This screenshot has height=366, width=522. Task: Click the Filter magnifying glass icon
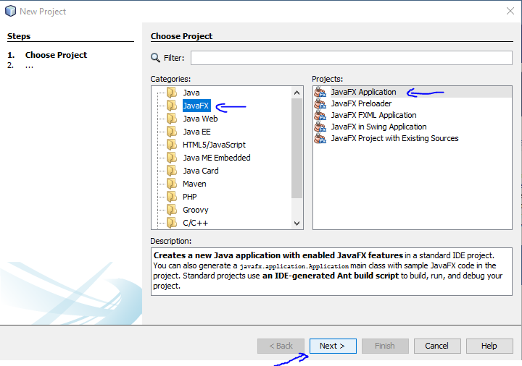click(155, 58)
